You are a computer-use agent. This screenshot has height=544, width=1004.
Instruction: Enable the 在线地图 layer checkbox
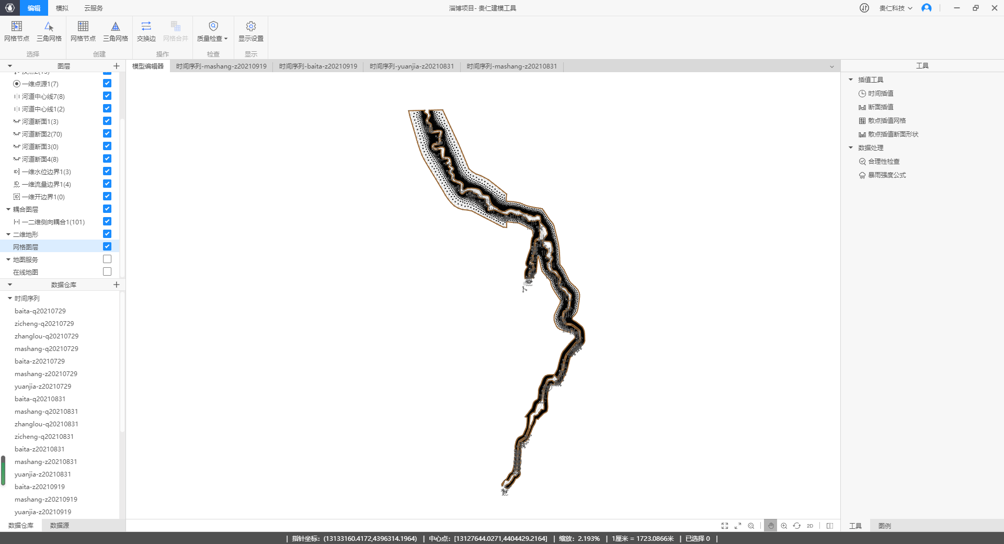(x=107, y=271)
